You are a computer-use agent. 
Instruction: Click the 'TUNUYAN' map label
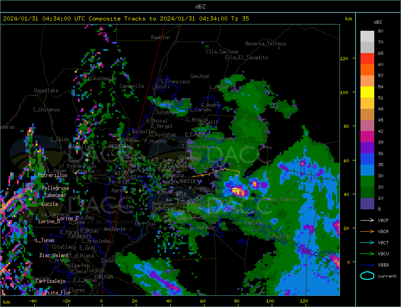pyautogui.click(x=103, y=277)
